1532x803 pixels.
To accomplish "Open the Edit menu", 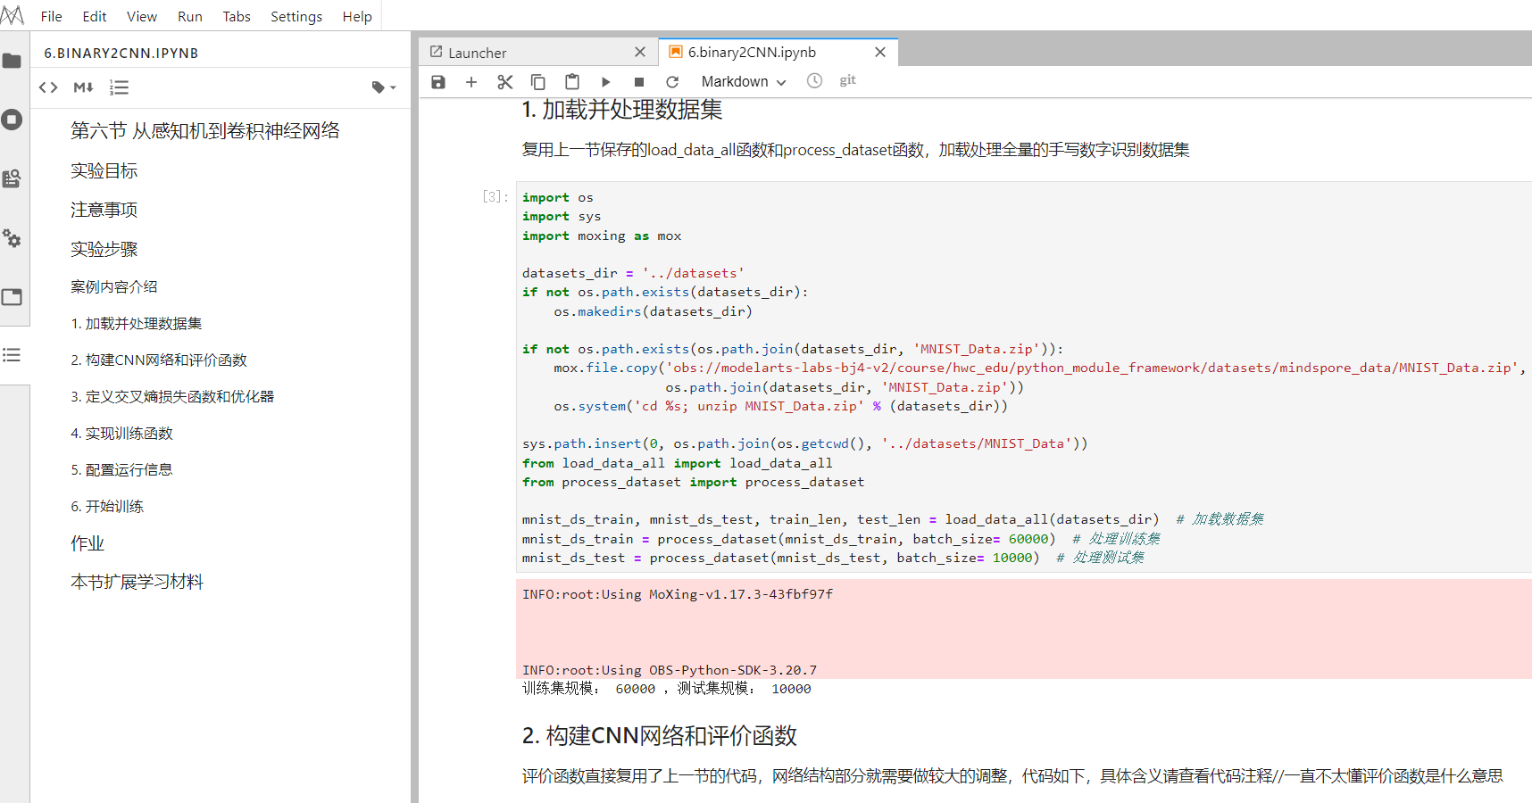I will coord(95,16).
